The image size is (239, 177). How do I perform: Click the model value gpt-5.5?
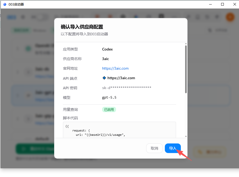(109, 98)
